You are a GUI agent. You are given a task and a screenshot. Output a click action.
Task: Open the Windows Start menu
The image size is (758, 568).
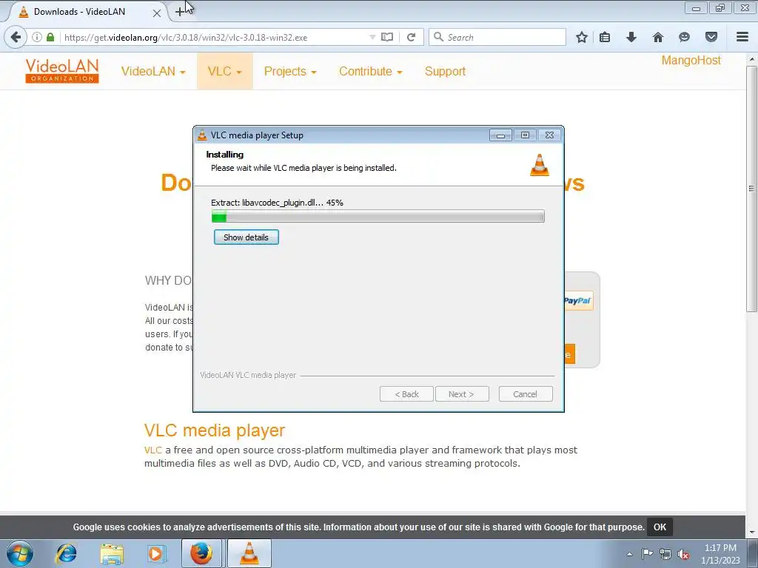click(20, 553)
